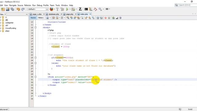
Task: Click Find Previous Occurrence icon
Action: point(71,18)
